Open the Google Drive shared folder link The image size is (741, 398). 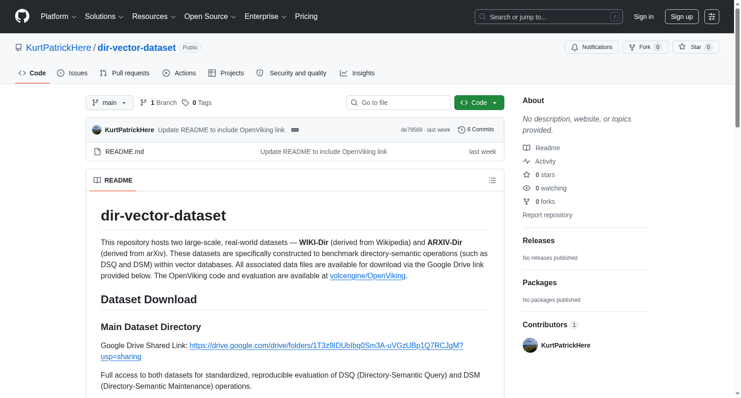pos(282,351)
